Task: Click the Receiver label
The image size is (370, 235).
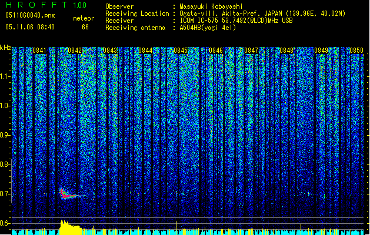Action: click(x=119, y=21)
